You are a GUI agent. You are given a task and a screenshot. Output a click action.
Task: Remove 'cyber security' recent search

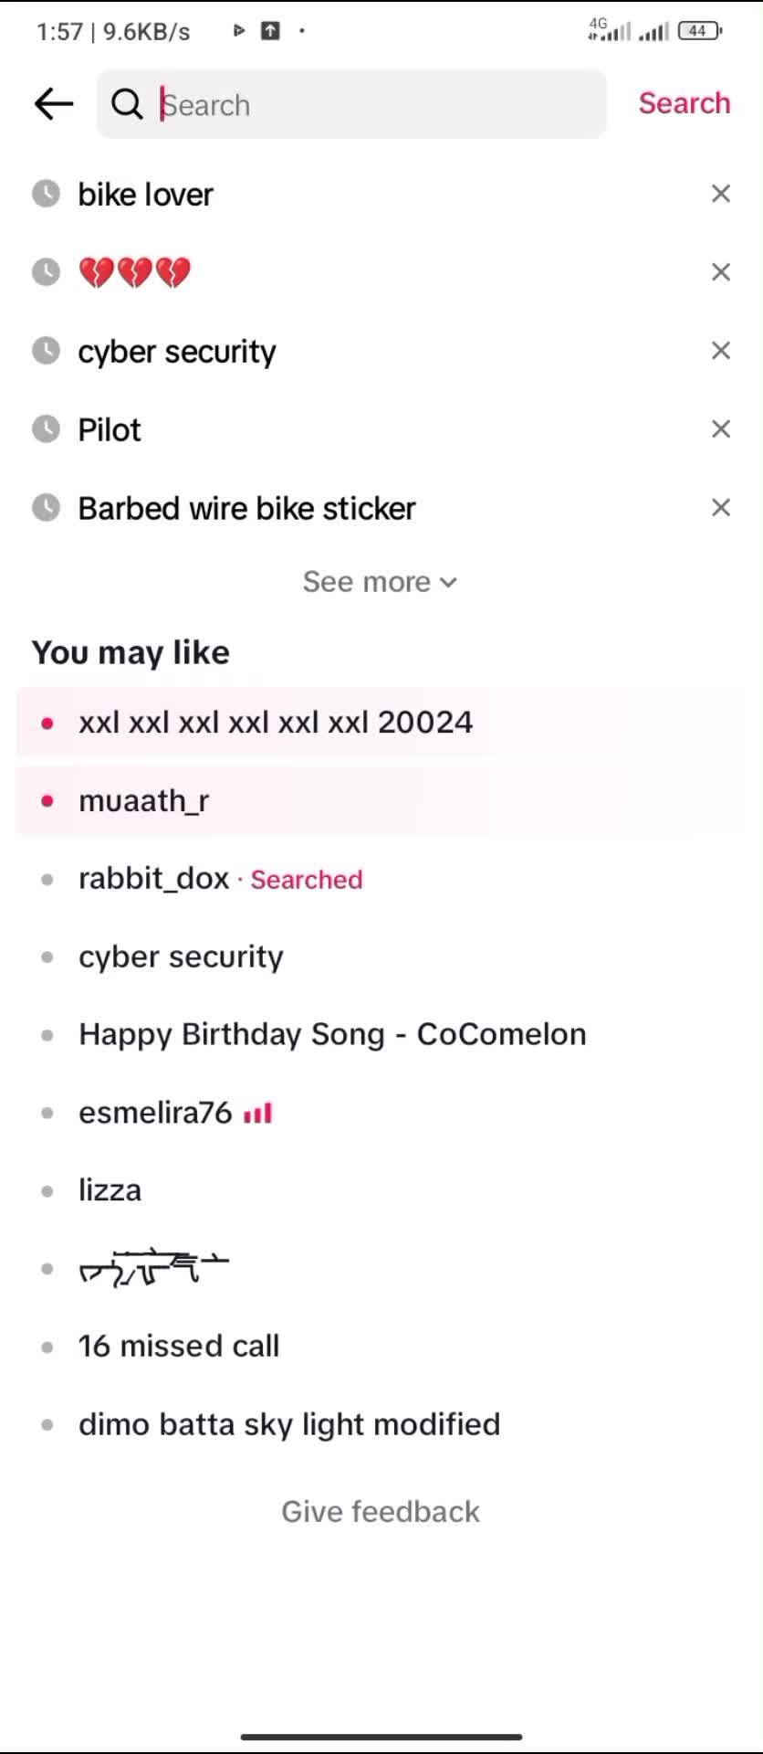pyautogui.click(x=720, y=351)
